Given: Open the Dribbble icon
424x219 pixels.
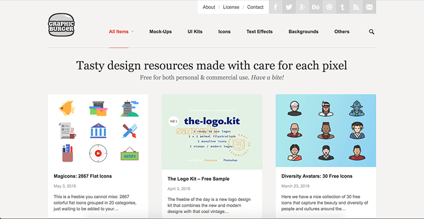Looking at the screenshot, I should pyautogui.click(x=329, y=7).
